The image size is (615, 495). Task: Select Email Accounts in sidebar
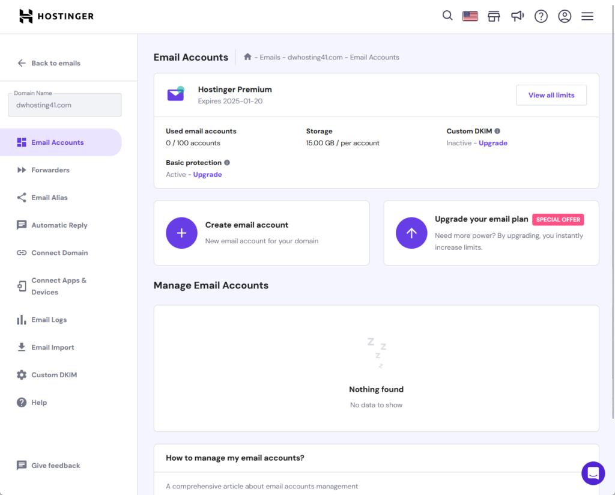coord(61,142)
